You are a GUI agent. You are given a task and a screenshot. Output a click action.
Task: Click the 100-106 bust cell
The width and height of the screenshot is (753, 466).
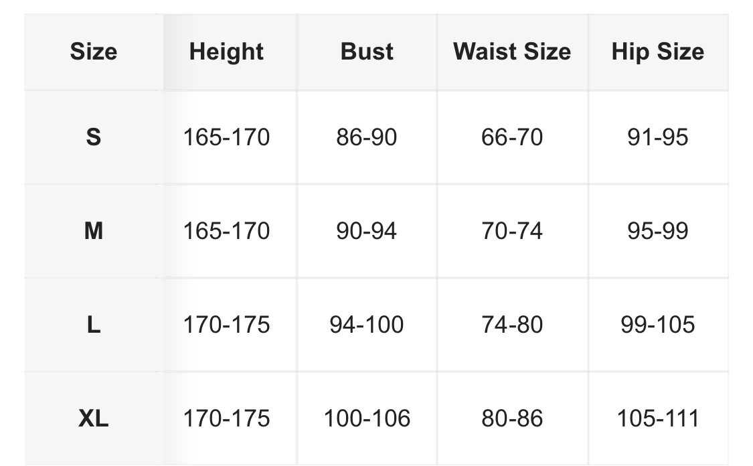coord(367,418)
